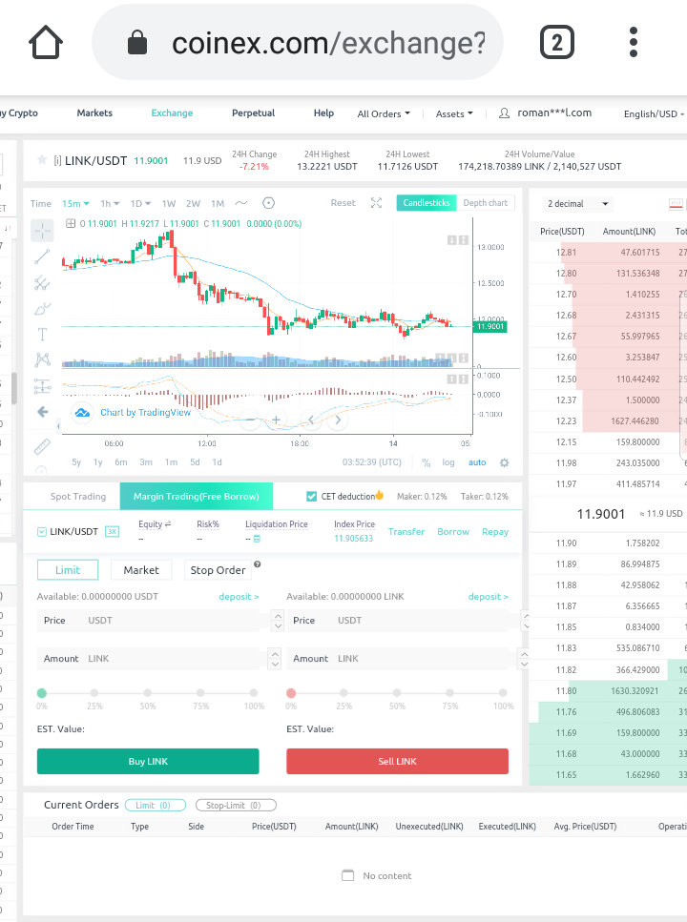Open chart settings gear
This screenshot has height=922, width=687.
point(504,462)
